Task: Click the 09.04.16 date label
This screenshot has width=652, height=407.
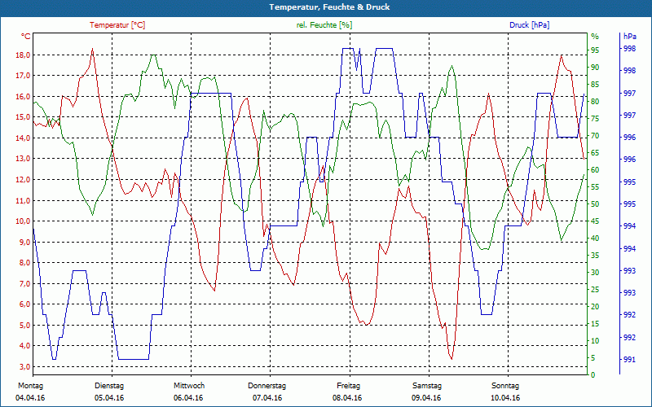Action: coord(426,398)
